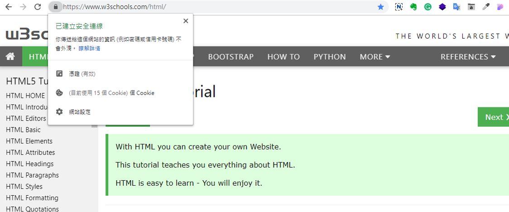Open HTML Introduction in the sidebar
This screenshot has height=212, width=509.
[27, 107]
